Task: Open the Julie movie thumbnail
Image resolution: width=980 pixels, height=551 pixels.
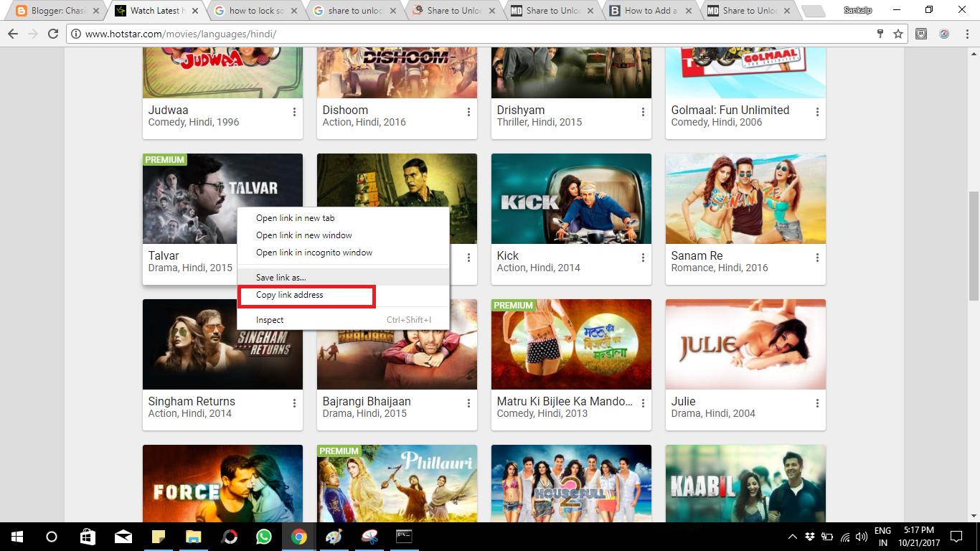Action: coord(745,344)
